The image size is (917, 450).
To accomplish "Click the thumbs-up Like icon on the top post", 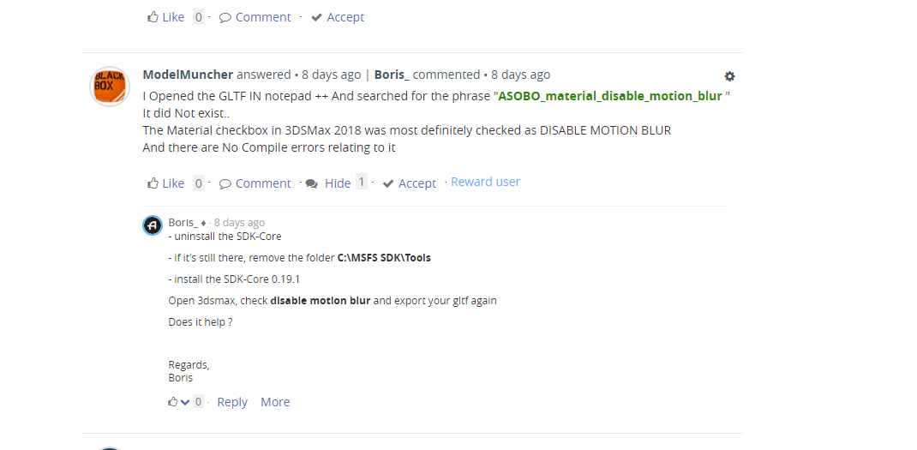I will pyautogui.click(x=153, y=17).
